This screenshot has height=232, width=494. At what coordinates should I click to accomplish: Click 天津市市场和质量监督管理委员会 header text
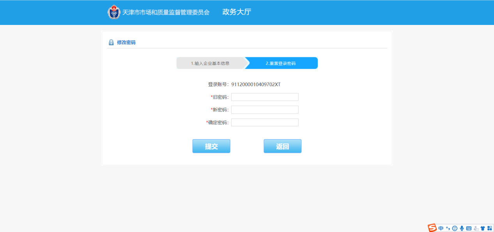click(166, 12)
